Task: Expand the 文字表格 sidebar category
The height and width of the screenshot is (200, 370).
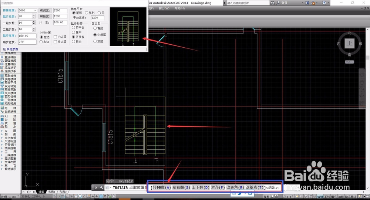Action: (x=9, y=138)
